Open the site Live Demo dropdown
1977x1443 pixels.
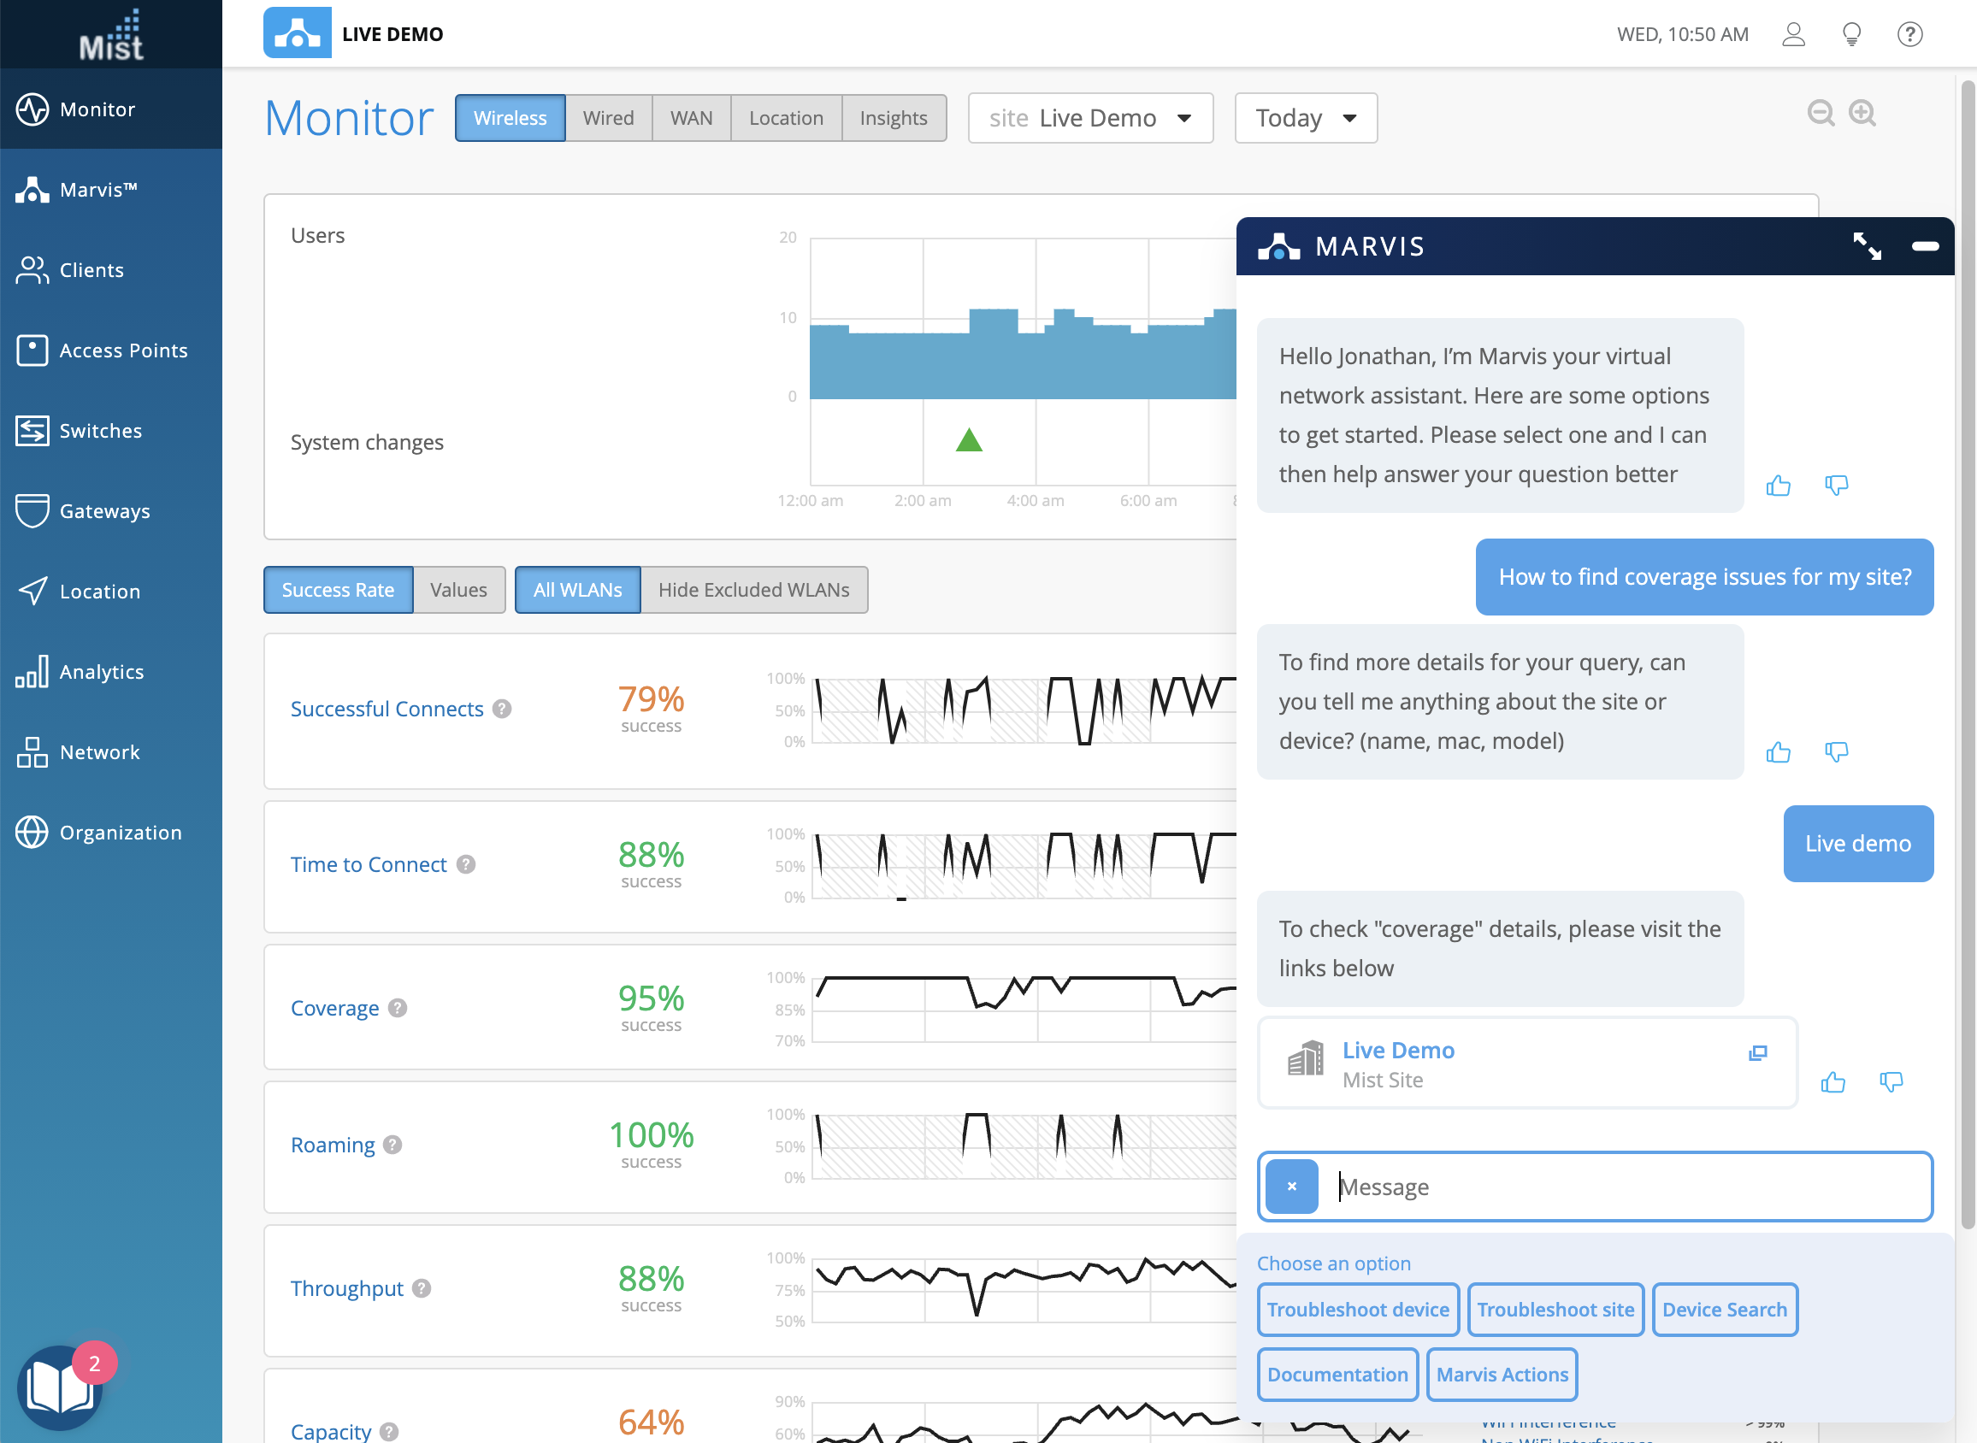(1089, 118)
